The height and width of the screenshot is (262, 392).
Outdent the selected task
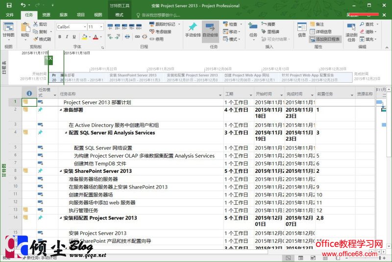110,37
